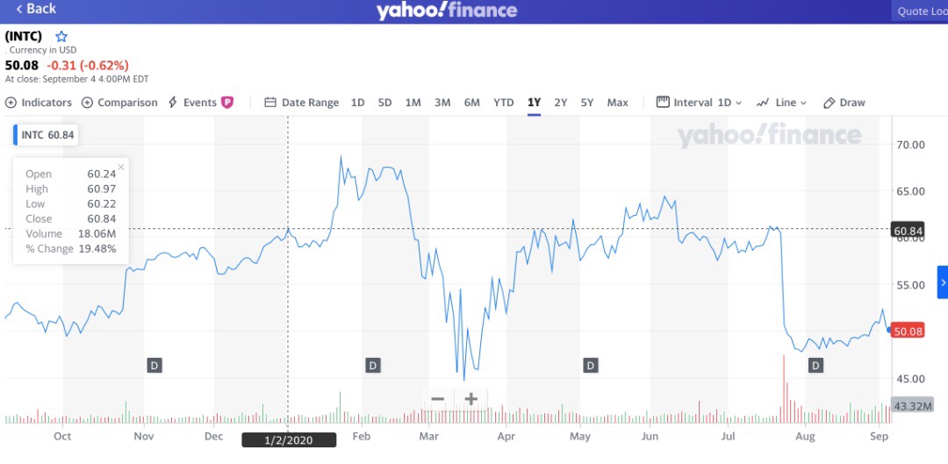
Task: Close the price tooltip with X
Action: click(x=121, y=166)
